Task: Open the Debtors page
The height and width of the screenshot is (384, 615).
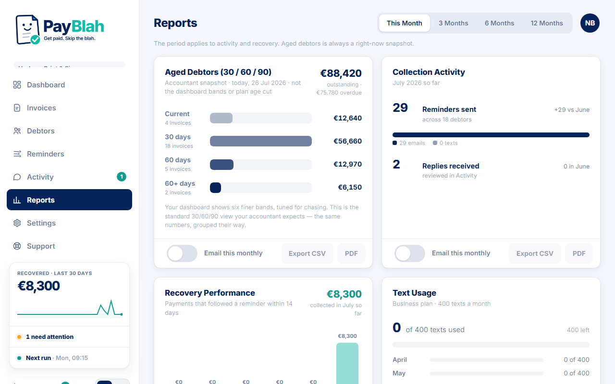Action: click(x=69, y=131)
